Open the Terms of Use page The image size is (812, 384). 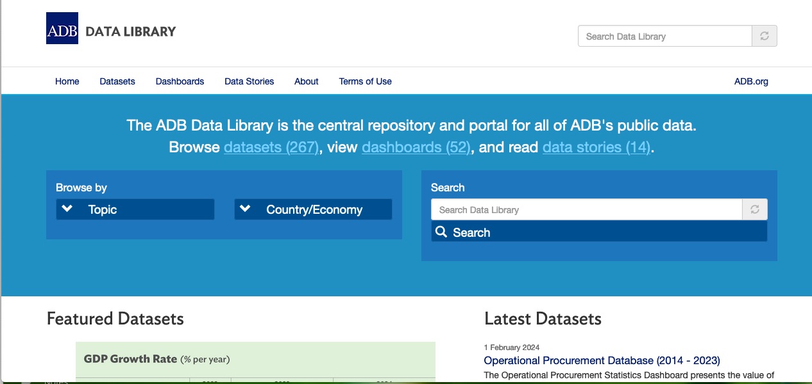tap(365, 81)
